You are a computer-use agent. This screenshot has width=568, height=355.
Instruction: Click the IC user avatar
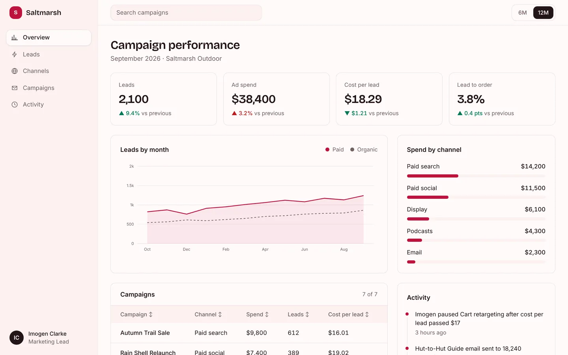coord(17,338)
